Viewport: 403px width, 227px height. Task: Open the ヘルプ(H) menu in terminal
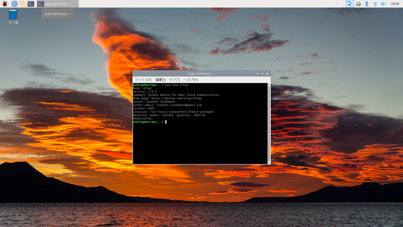191,80
